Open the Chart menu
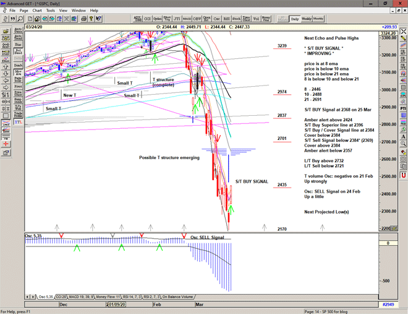This screenshot has height=314, width=408. pos(37,11)
